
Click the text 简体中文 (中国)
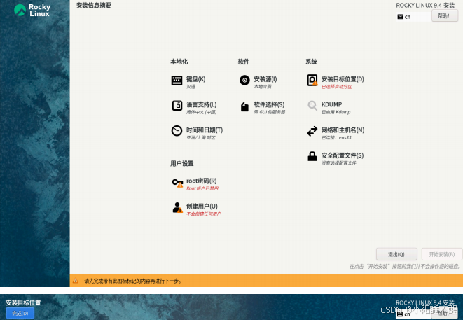click(202, 112)
